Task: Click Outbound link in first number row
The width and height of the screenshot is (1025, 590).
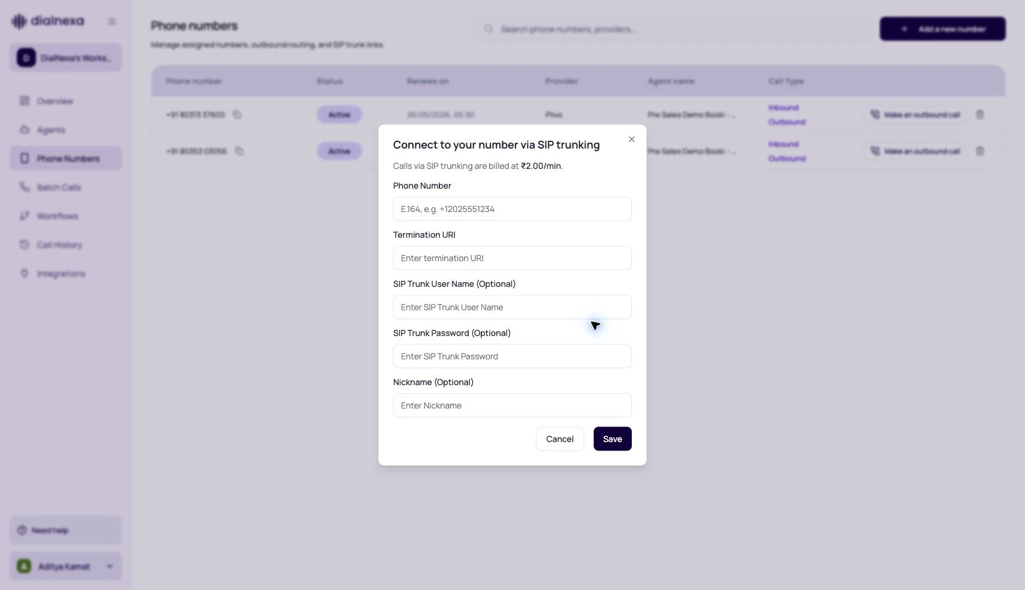Action: [x=786, y=122]
